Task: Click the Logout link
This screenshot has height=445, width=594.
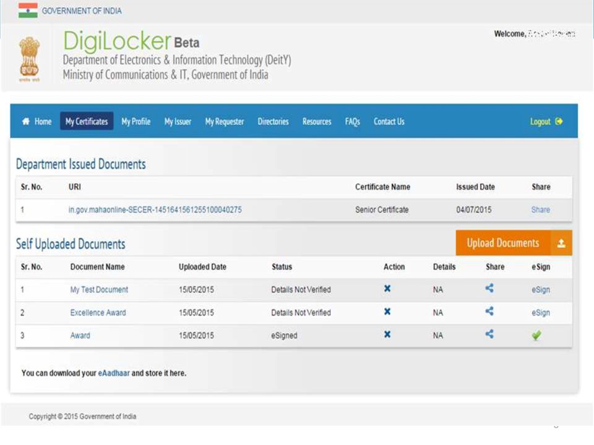Action: point(540,122)
